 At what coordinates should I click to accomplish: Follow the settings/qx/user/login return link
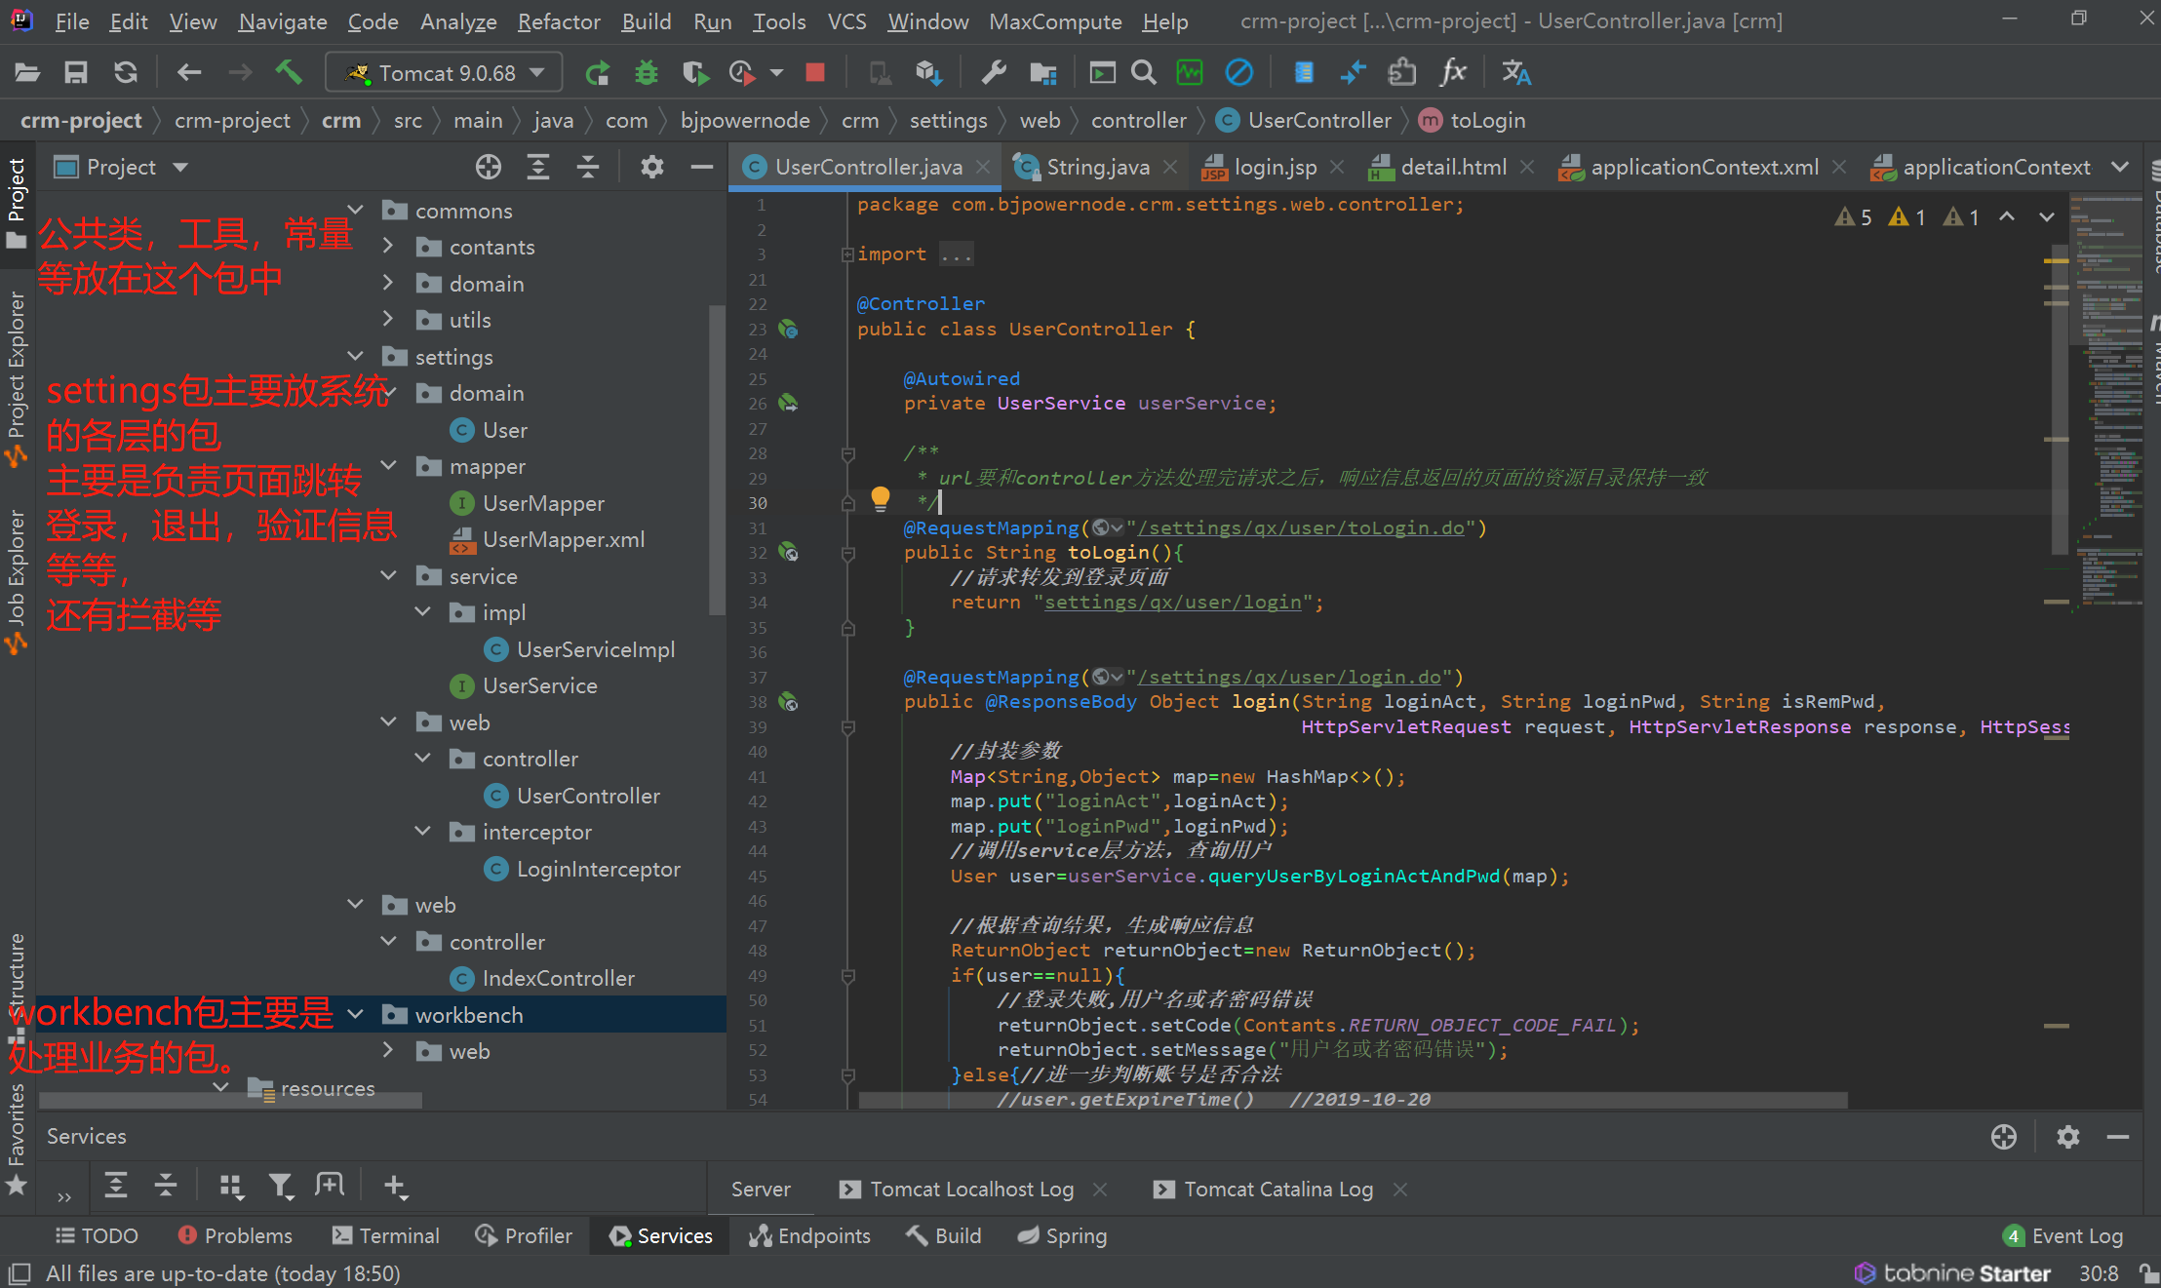pyautogui.click(x=1172, y=603)
